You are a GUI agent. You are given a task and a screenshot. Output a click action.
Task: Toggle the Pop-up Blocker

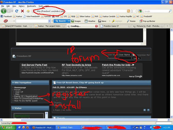tap(147, 21)
